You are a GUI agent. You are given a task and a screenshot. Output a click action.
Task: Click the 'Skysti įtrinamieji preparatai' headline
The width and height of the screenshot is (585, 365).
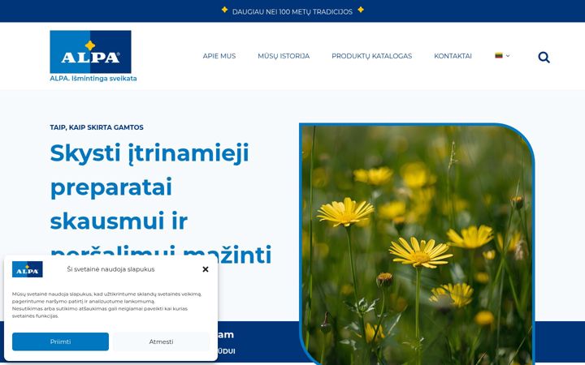click(161, 203)
